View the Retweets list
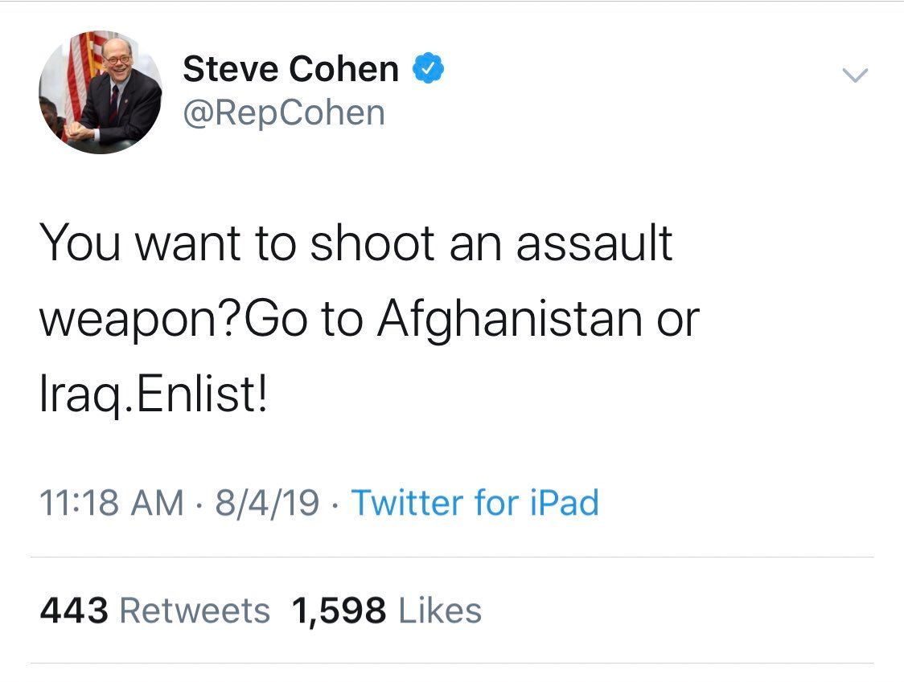Viewport: 904px width, 682px height. (x=195, y=611)
